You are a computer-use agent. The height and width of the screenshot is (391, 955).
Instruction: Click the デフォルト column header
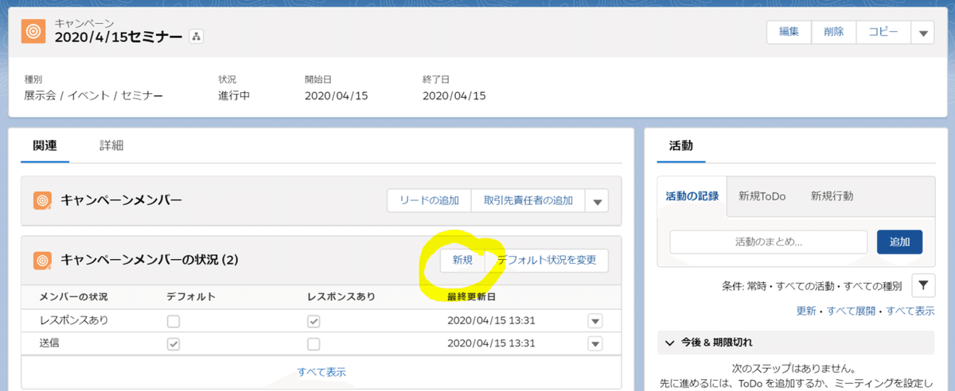[x=190, y=297]
